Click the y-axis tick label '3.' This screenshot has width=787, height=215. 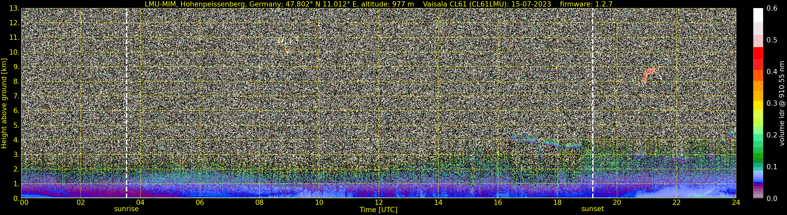tap(16, 155)
